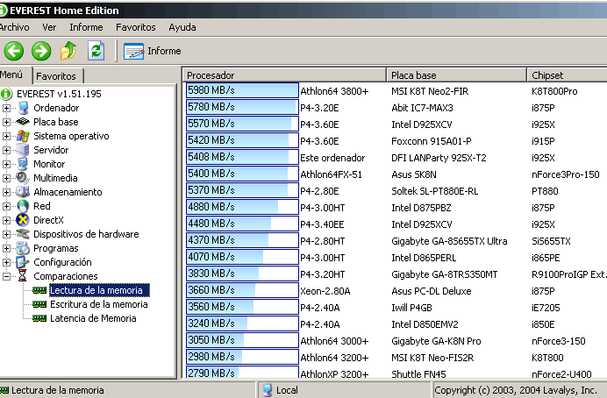The image size is (607, 398).
Task: Refresh the page with the update icon
Action: 96,51
